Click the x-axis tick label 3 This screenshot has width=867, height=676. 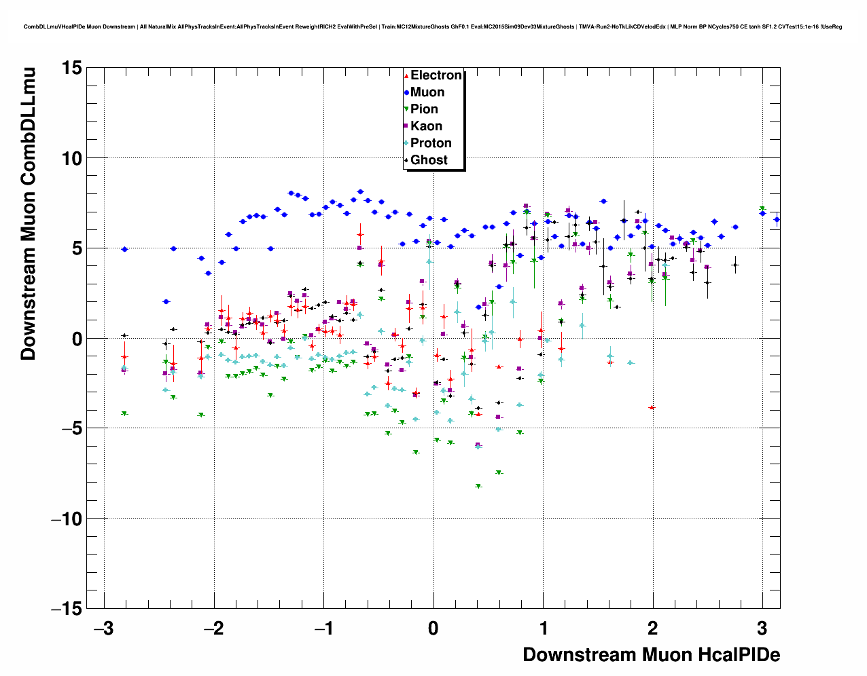(762, 628)
